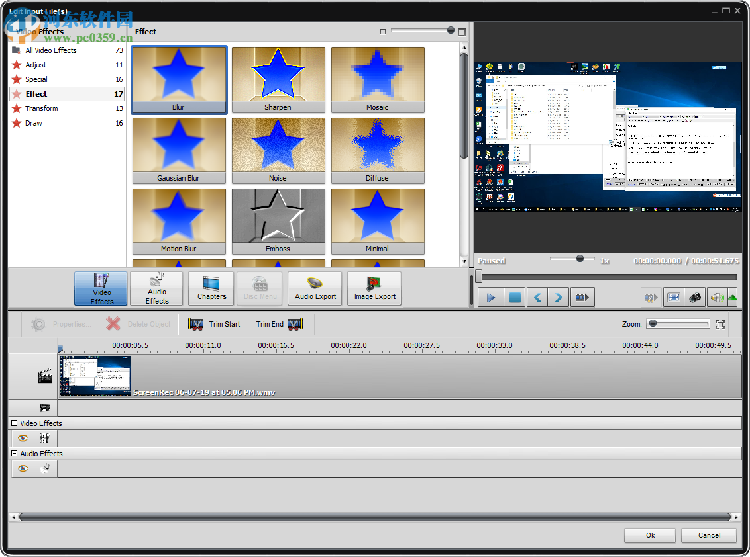Open the Image Export panel
Screen dimensions: 750x557
tap(374, 288)
